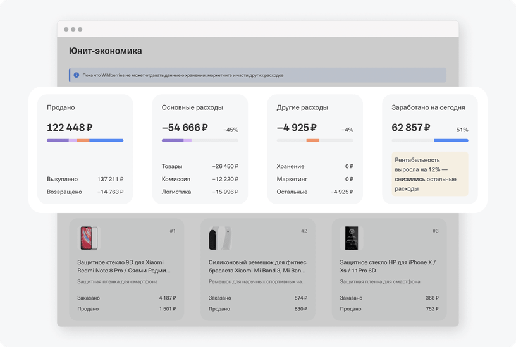Click the multicolor bar under 122 448 ₽

85,140
